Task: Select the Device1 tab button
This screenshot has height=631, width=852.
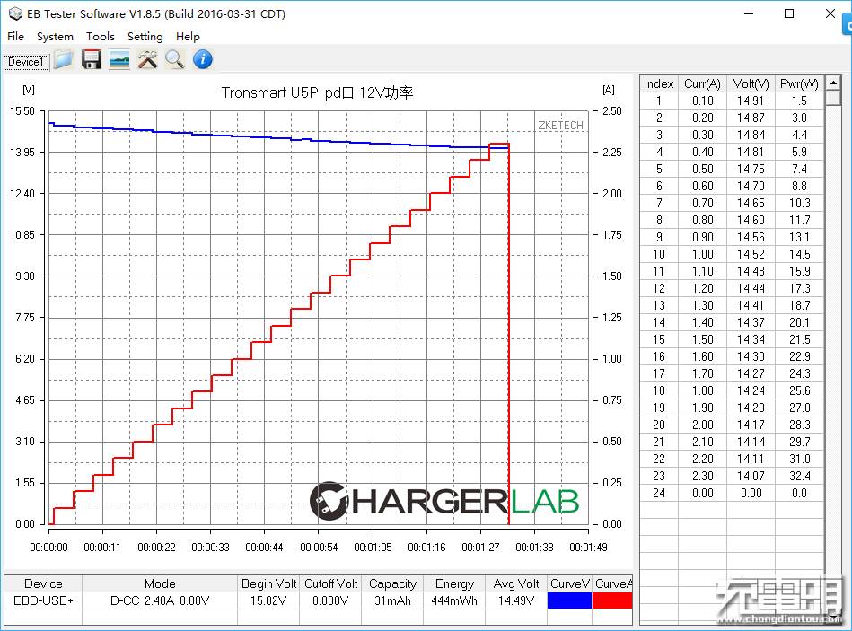Action: point(25,62)
